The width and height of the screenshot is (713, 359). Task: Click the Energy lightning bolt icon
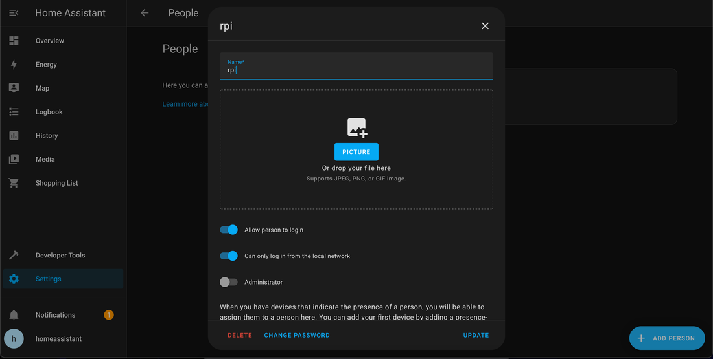(14, 65)
